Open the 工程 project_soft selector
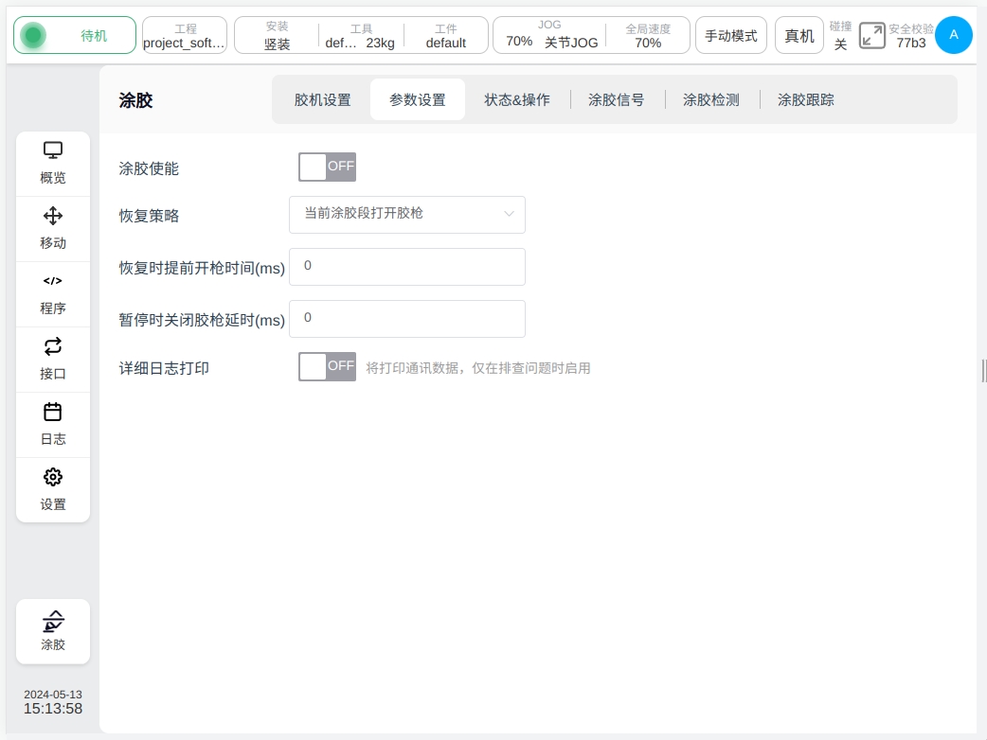987x740 pixels. point(185,36)
